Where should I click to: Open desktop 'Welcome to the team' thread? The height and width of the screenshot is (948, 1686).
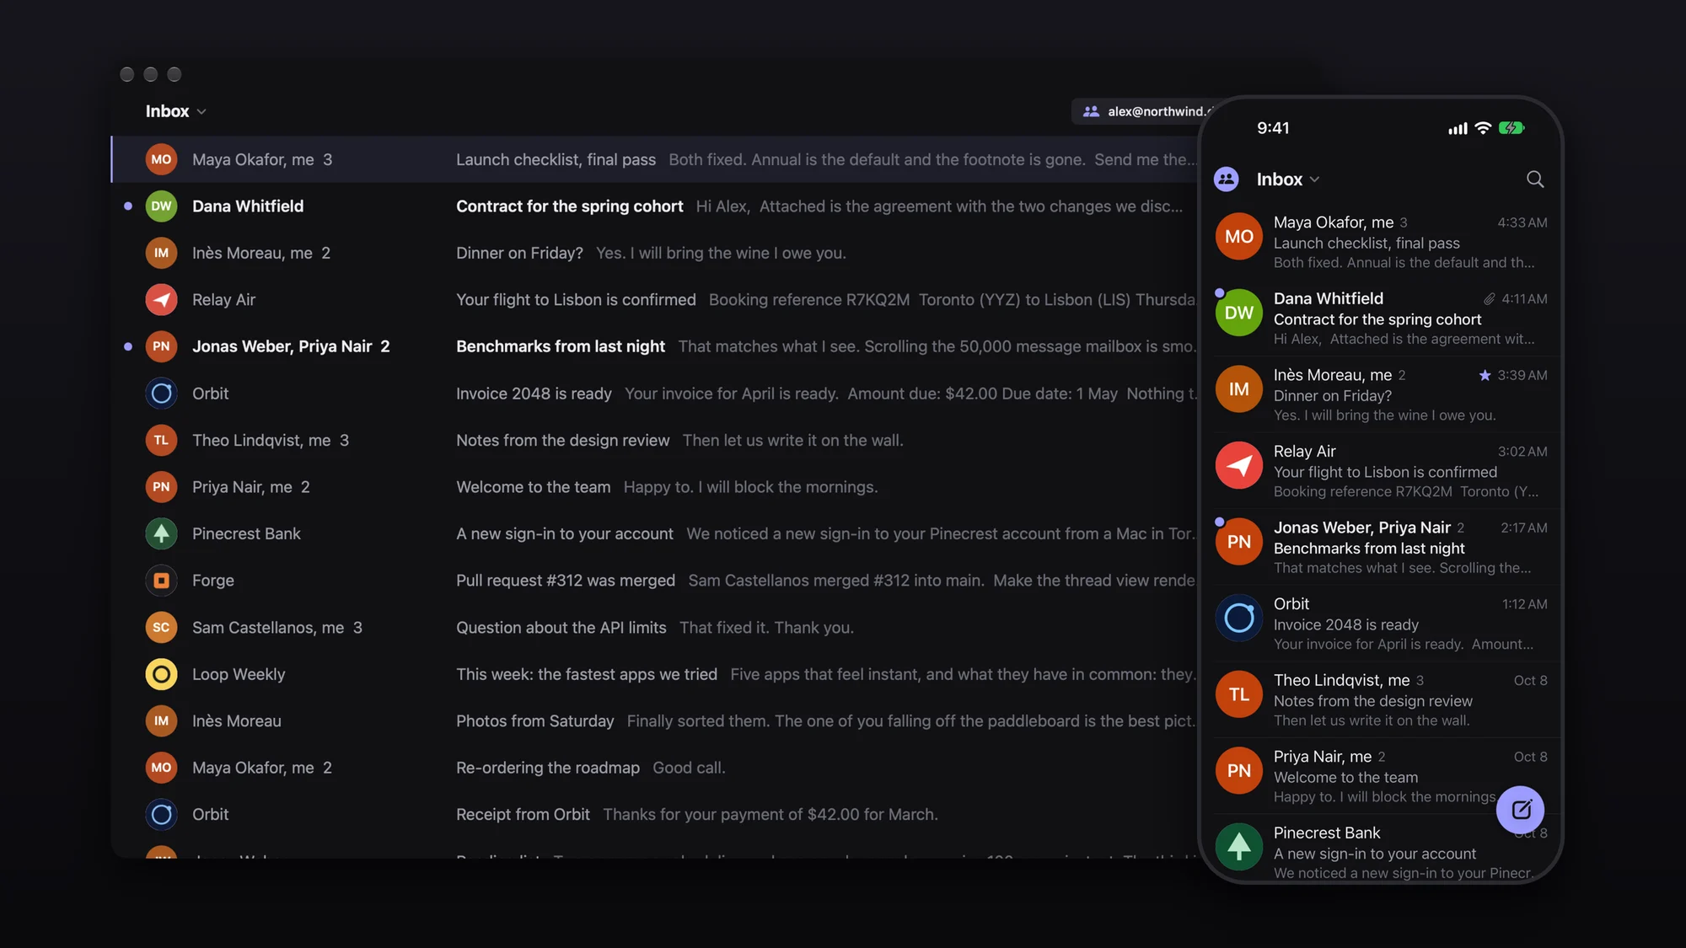pos(655,487)
